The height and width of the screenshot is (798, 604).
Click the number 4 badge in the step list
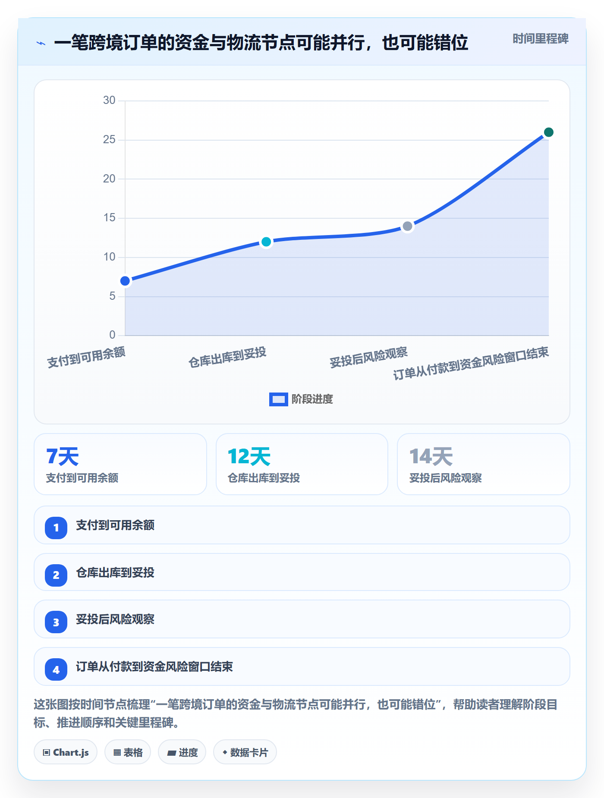(x=56, y=669)
